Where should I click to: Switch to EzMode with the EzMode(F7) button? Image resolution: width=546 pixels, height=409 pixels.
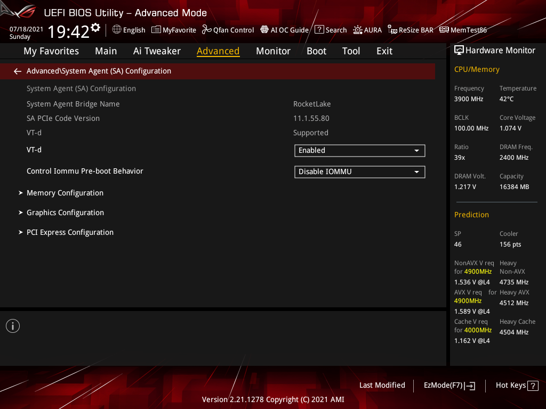[x=449, y=385]
